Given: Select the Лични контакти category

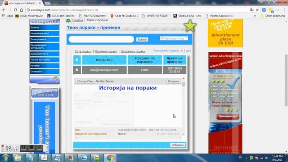Looking at the screenshot, I should 45,60.
